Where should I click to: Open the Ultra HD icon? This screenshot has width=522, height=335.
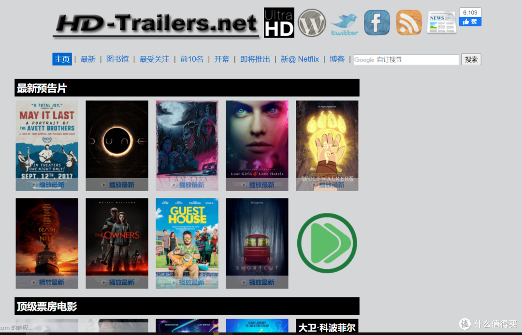[279, 23]
